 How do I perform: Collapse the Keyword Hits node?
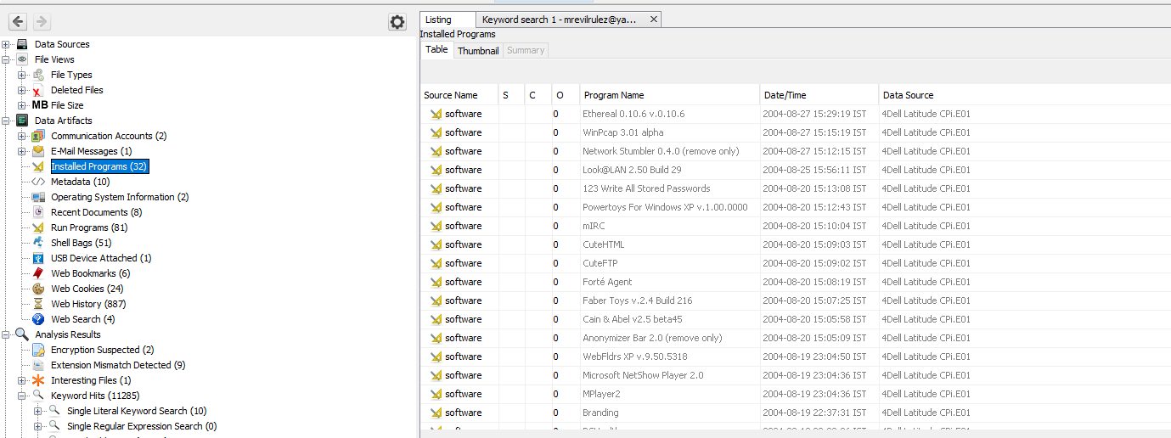click(22, 396)
